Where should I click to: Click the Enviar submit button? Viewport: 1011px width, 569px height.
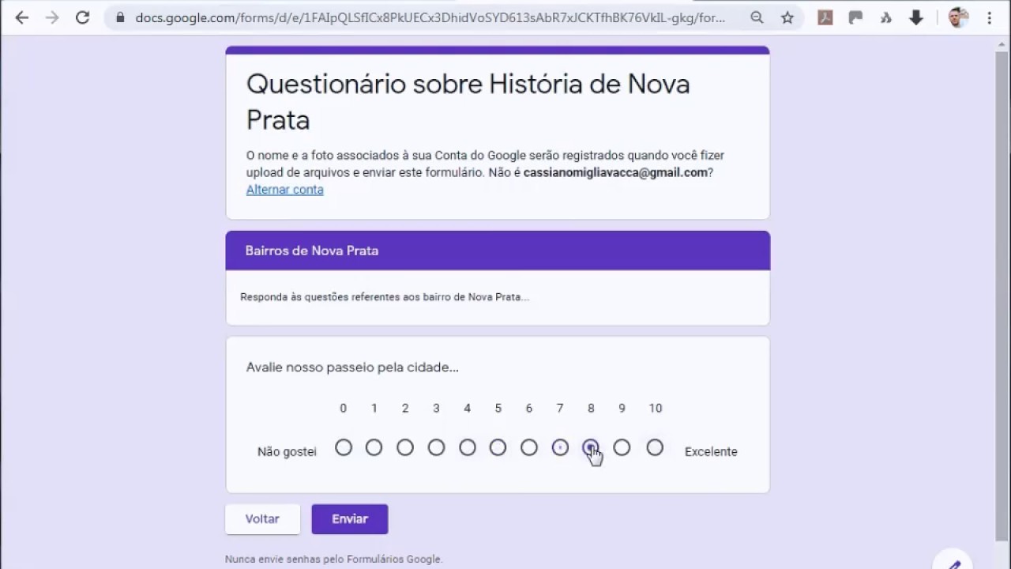pyautogui.click(x=349, y=519)
